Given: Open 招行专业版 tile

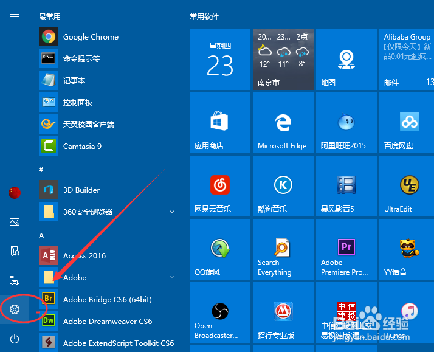Looking at the screenshot, I should (283, 312).
